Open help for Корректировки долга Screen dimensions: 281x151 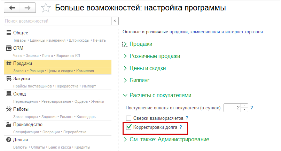[x=181, y=127]
